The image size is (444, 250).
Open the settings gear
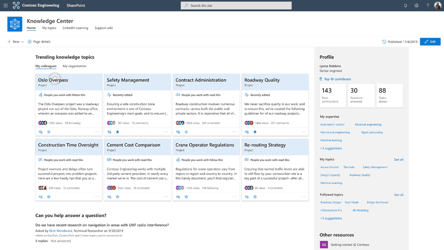(x=416, y=6)
